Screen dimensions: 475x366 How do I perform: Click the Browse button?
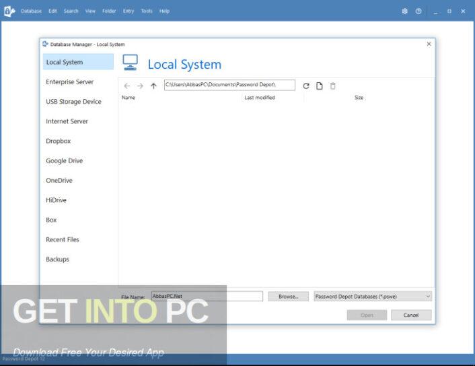[x=289, y=297]
